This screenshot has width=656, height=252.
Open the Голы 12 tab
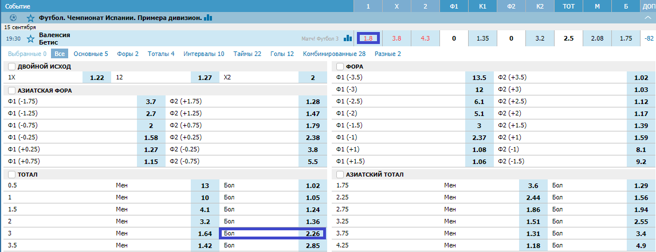point(282,54)
